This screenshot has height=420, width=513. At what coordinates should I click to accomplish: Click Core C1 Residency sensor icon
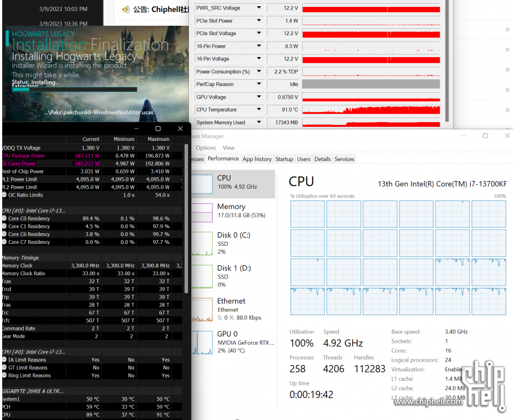(4, 226)
